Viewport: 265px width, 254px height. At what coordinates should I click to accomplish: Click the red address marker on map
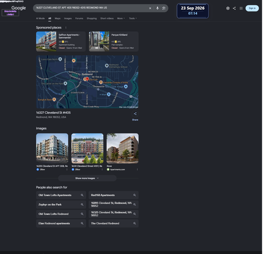click(87, 79)
